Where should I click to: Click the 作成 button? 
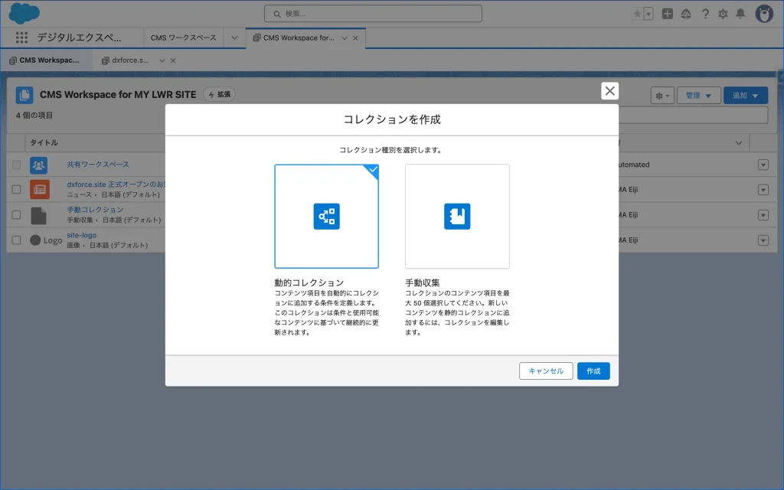593,371
